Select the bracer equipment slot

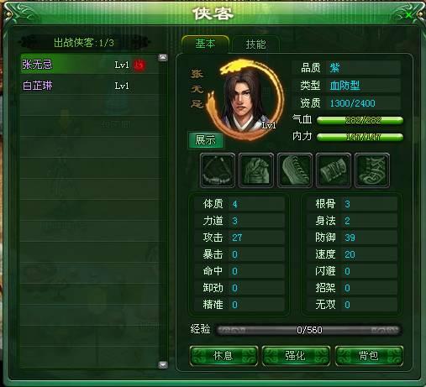334,170
